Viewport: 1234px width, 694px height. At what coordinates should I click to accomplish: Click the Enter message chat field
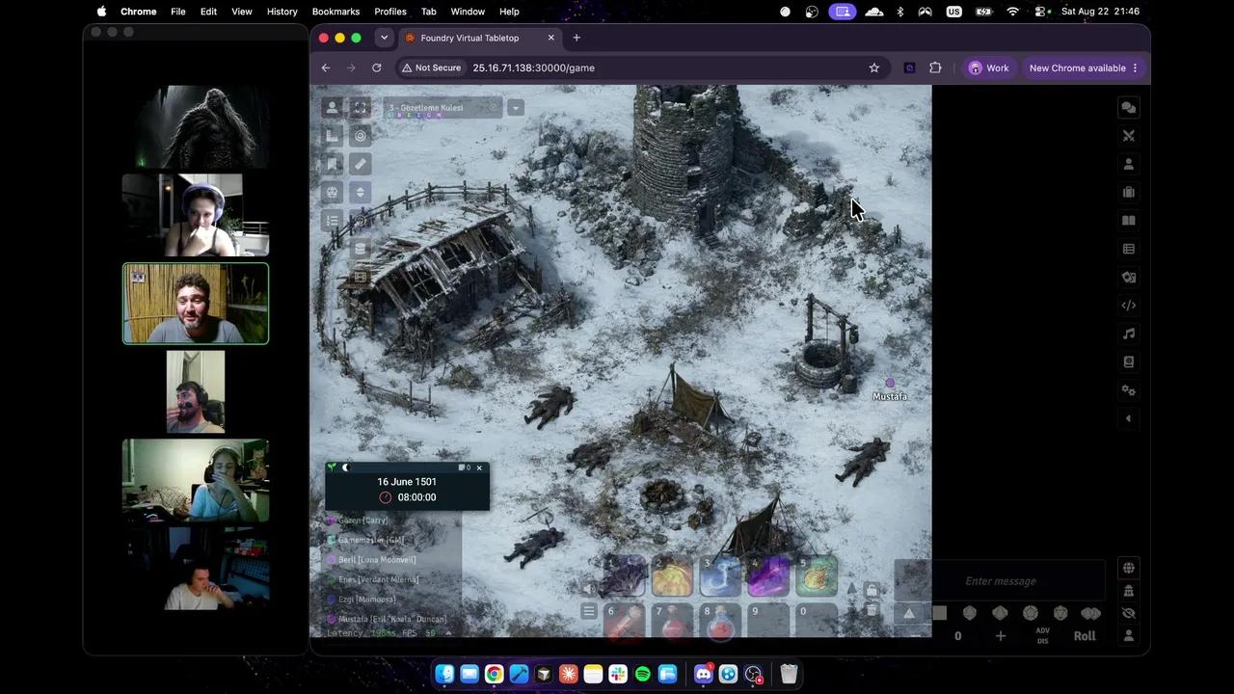pos(1001,581)
